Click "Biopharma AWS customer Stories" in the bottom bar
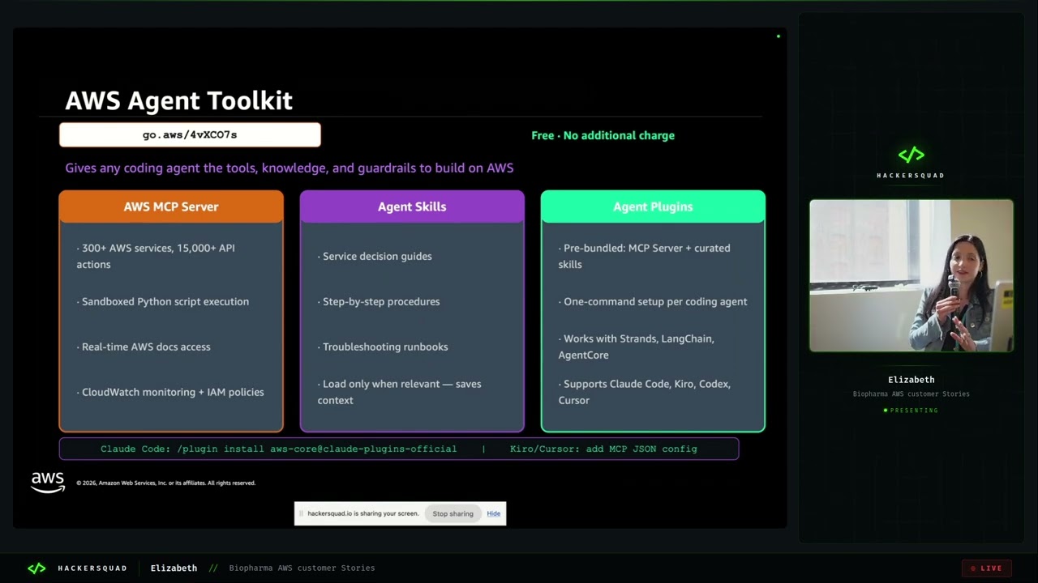The width and height of the screenshot is (1038, 583). point(302,568)
